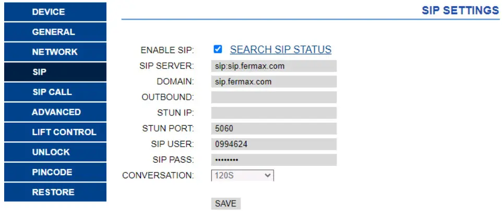The height and width of the screenshot is (211, 502).
Task: Focus the DOMAIN input field
Action: pyautogui.click(x=273, y=82)
